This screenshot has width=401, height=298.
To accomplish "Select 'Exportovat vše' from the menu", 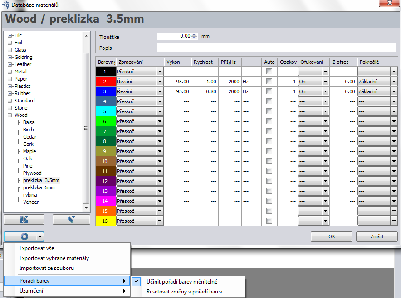I will coord(37,248).
